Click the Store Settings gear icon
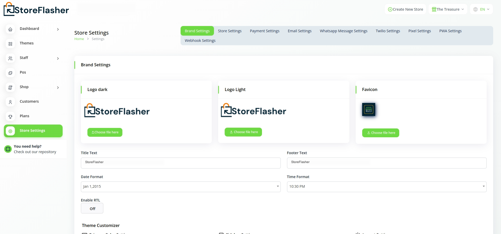Image resolution: width=501 pixels, height=234 pixels. click(x=10, y=131)
